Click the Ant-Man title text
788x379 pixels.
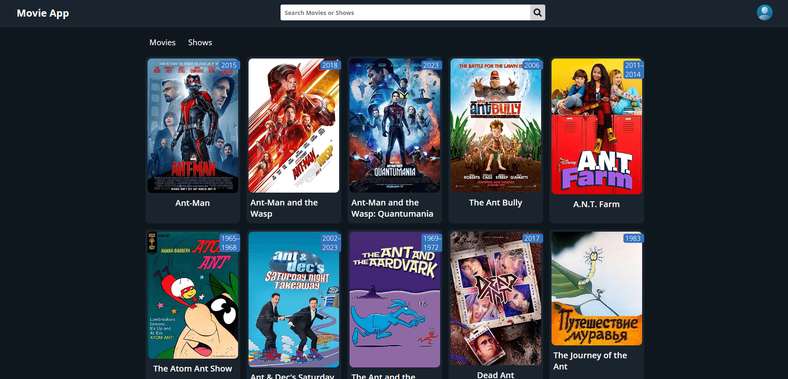pyautogui.click(x=192, y=203)
